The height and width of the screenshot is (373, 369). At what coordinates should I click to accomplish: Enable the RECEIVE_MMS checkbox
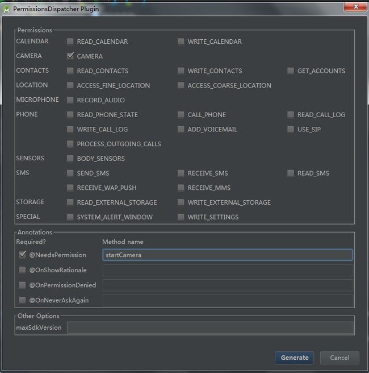pyautogui.click(x=181, y=188)
